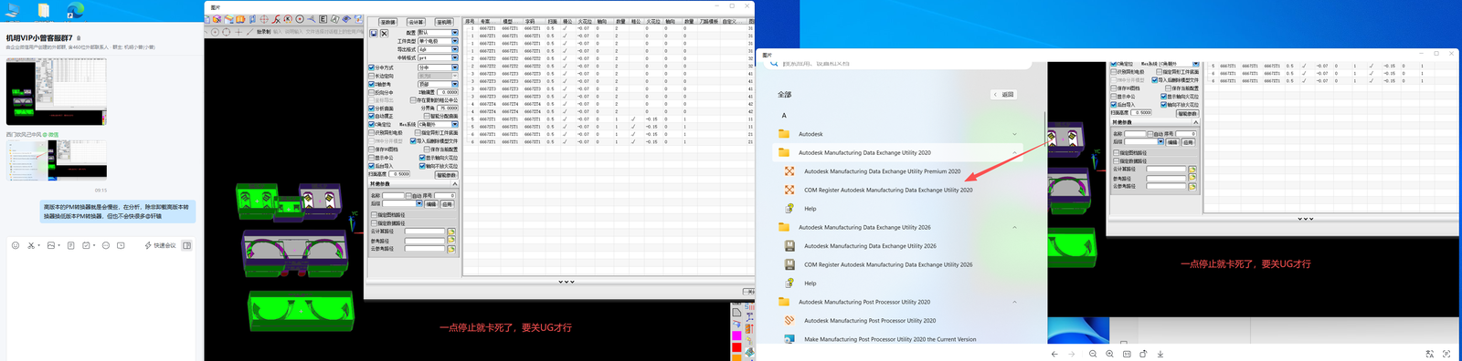The height and width of the screenshot is (361, 1462).
Task: Start a 快速会议 from chat toolbar
Action: click(161, 245)
